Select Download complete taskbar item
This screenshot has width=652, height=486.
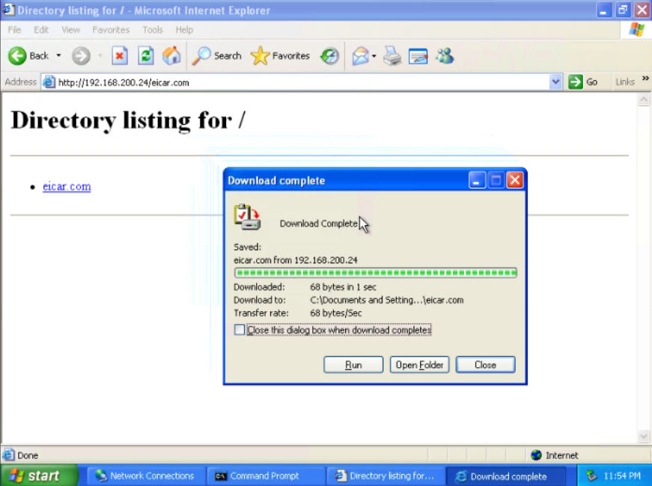click(505, 476)
